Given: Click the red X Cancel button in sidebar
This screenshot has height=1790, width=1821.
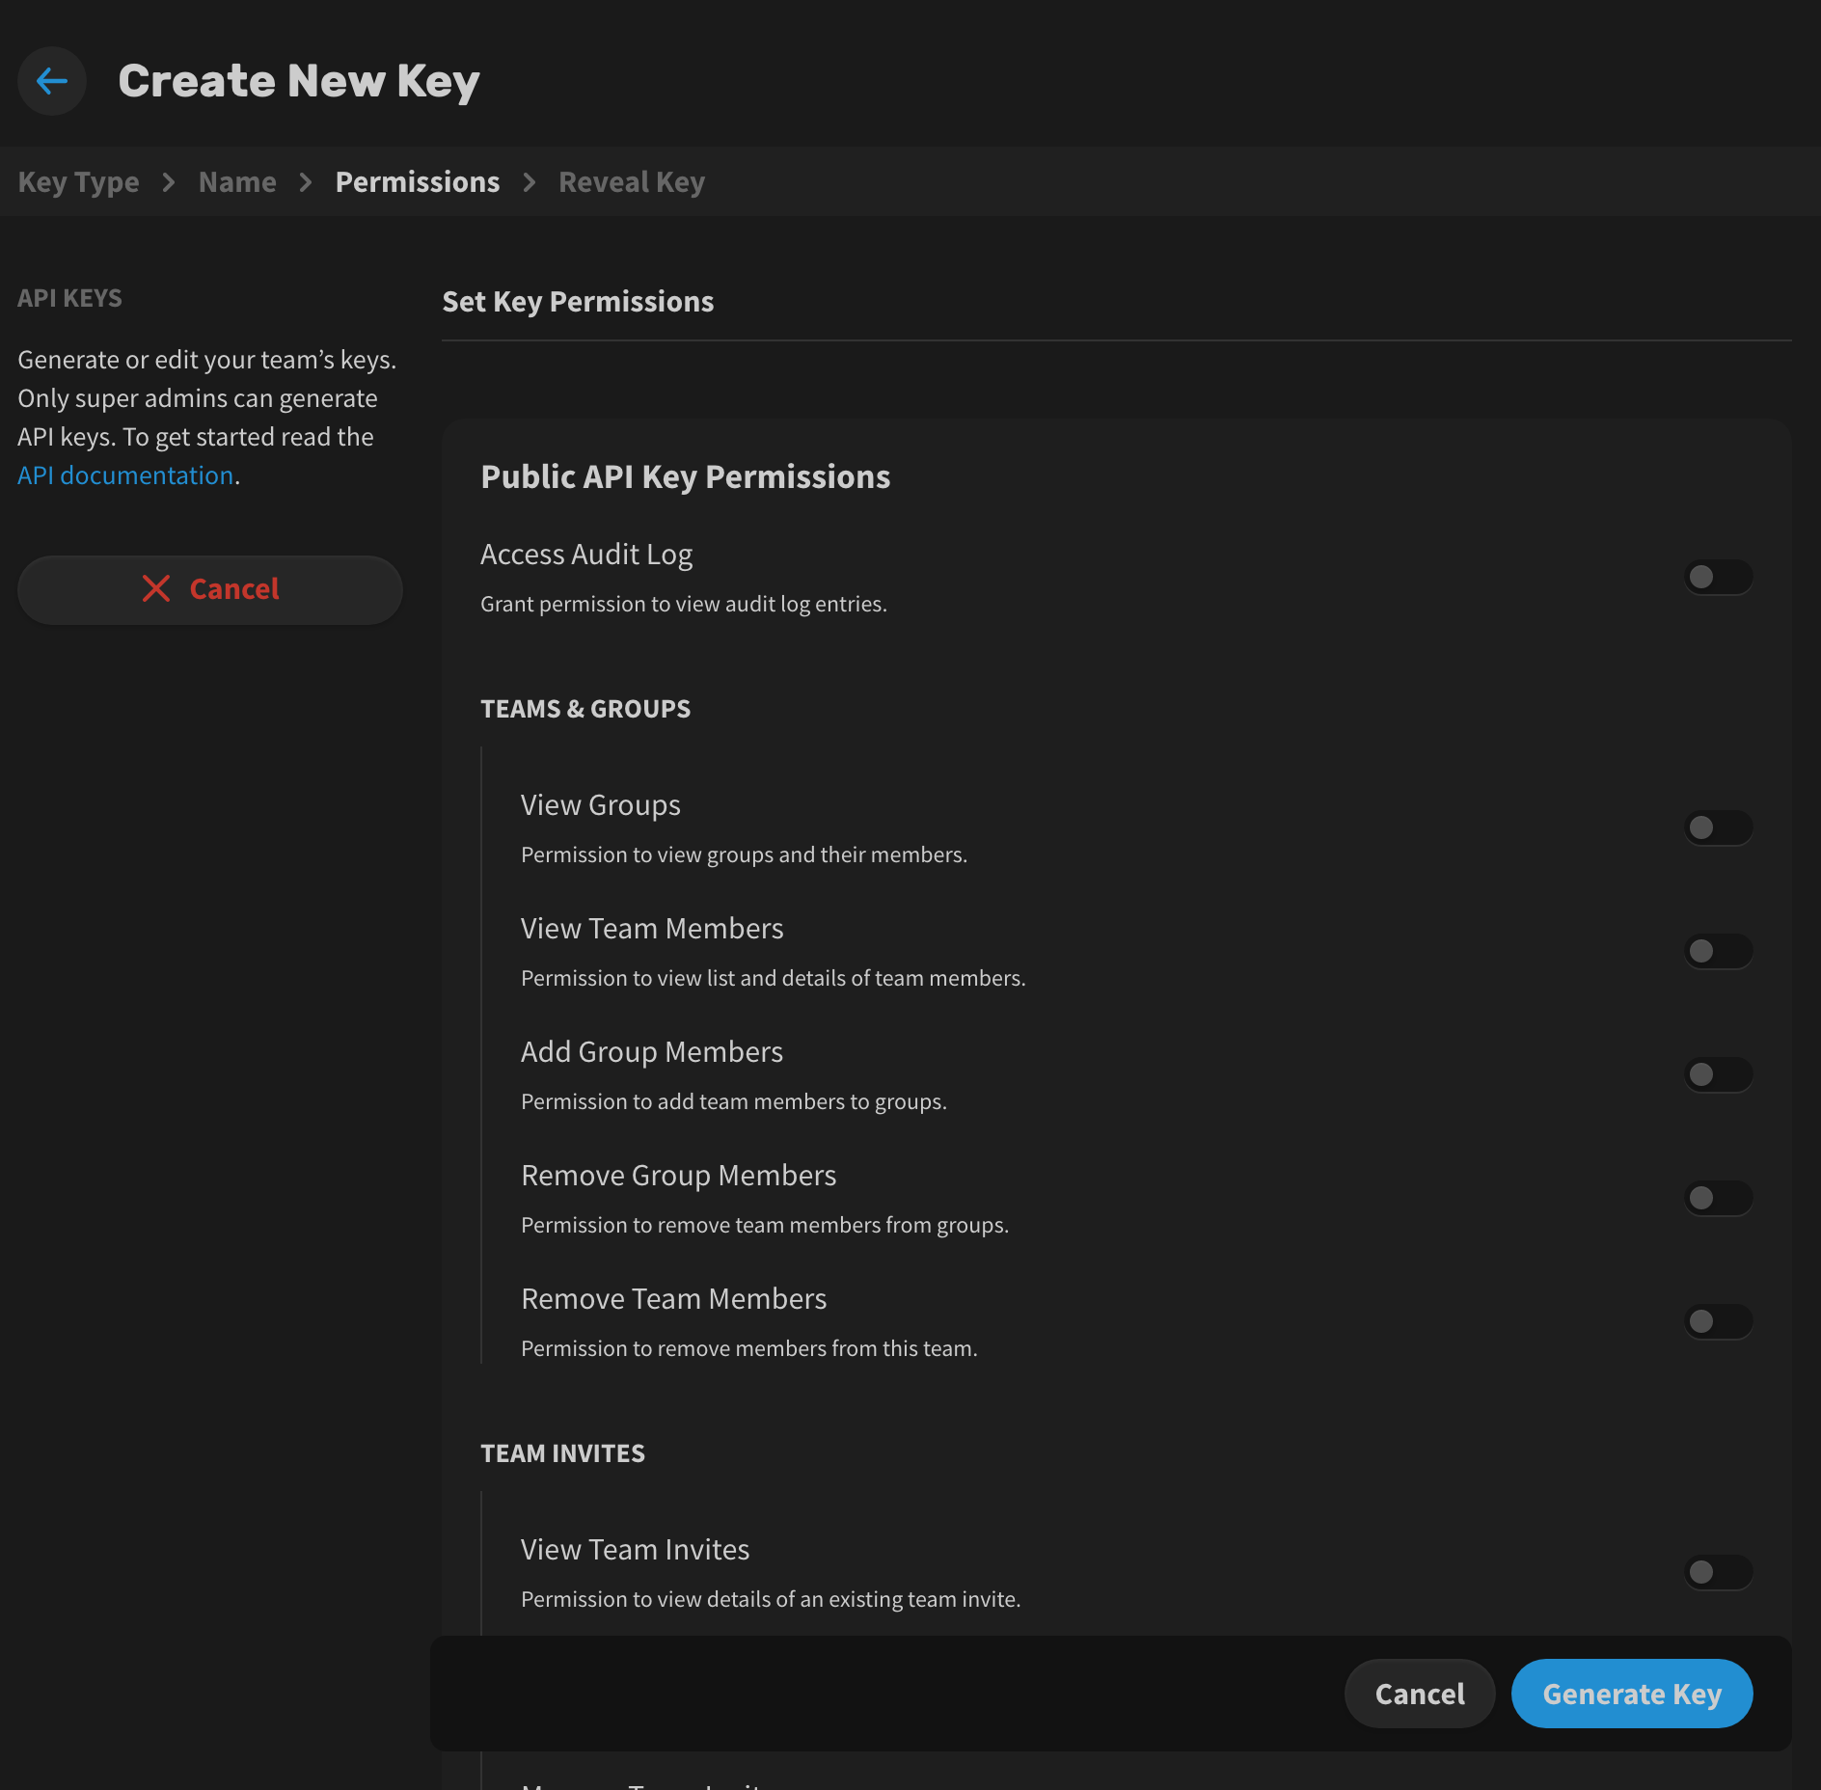Looking at the screenshot, I should [x=210, y=589].
